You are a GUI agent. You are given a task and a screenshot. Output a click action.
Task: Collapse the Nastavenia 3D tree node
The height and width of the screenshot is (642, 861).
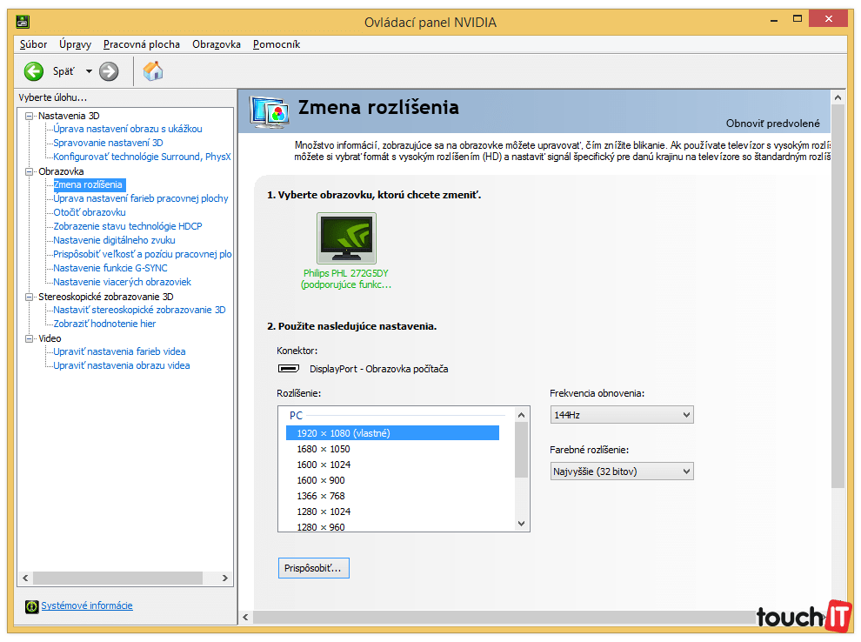pos(30,116)
